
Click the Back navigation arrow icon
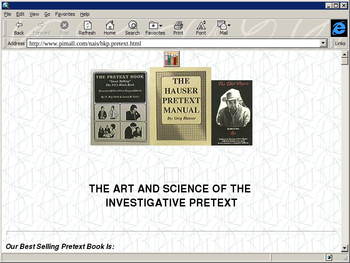[x=19, y=25]
